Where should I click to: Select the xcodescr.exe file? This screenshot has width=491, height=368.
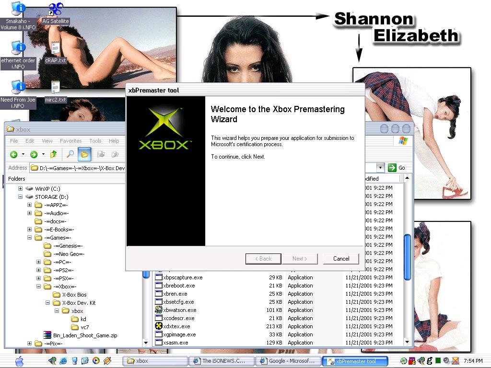(x=175, y=318)
